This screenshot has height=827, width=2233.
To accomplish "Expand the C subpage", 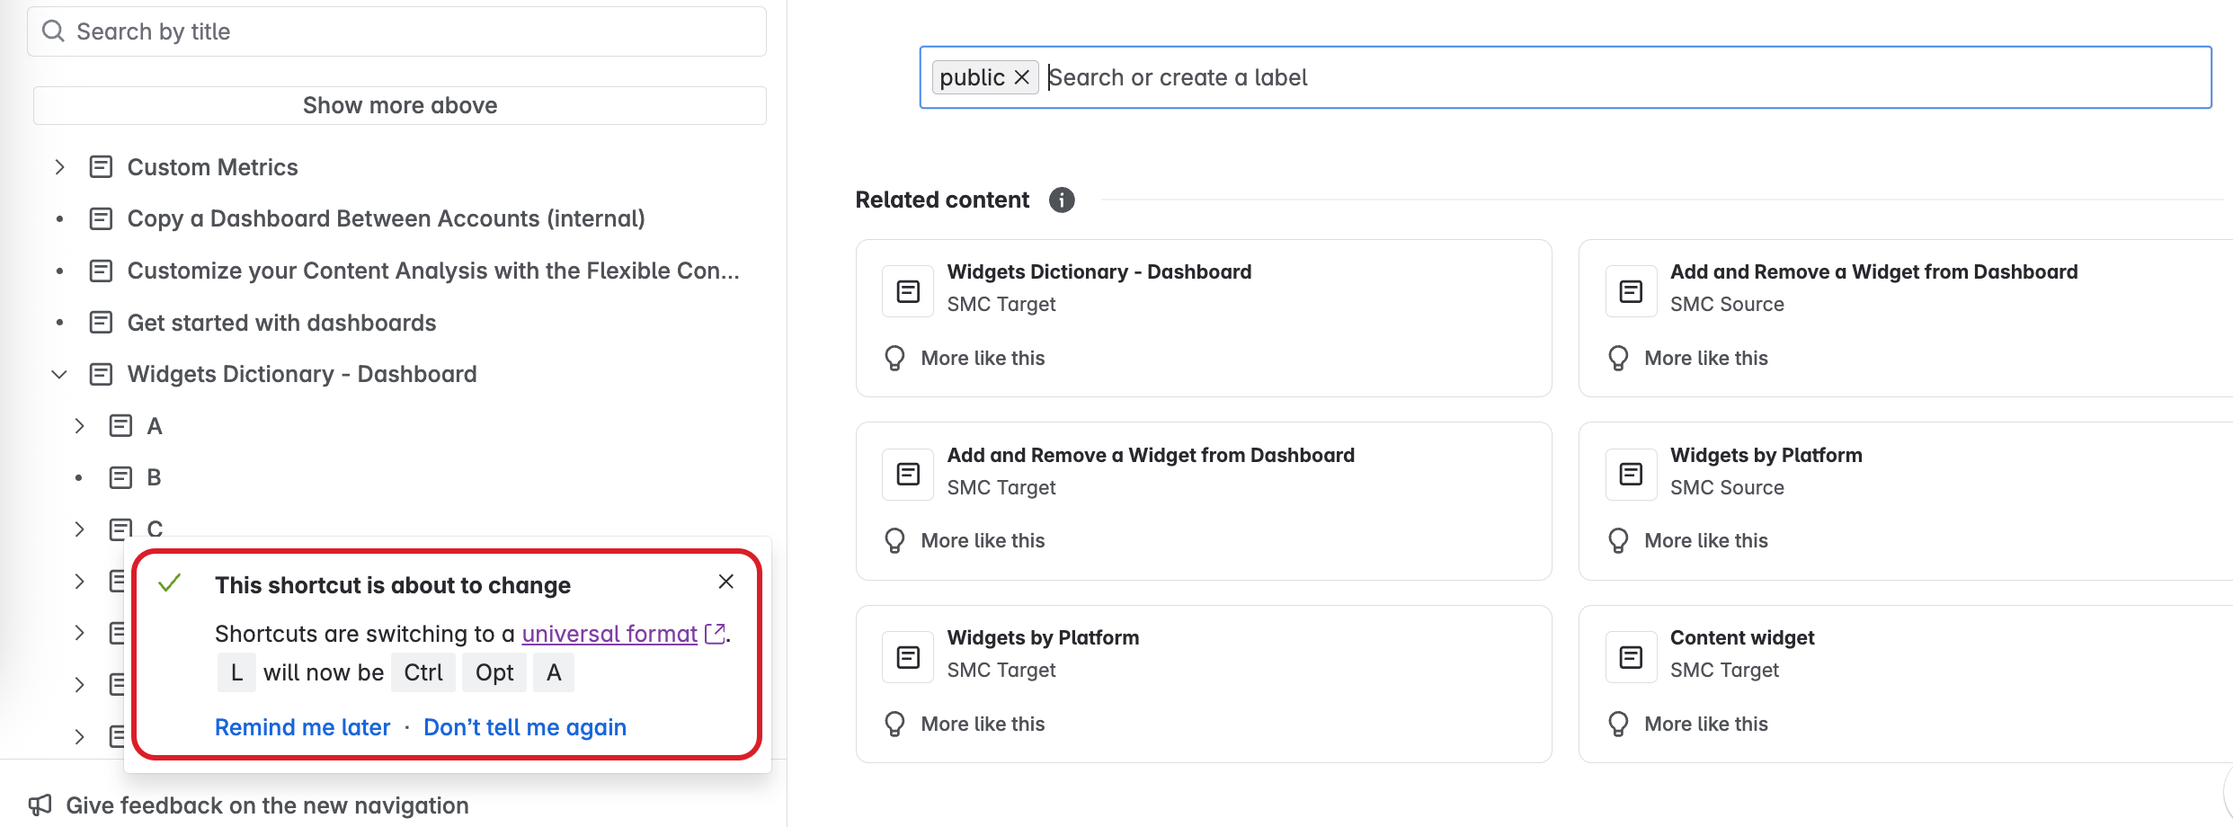I will point(79,529).
